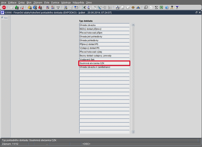Click the delete record red X icon
The height and width of the screenshot is (147, 202).
[x=22, y=8]
